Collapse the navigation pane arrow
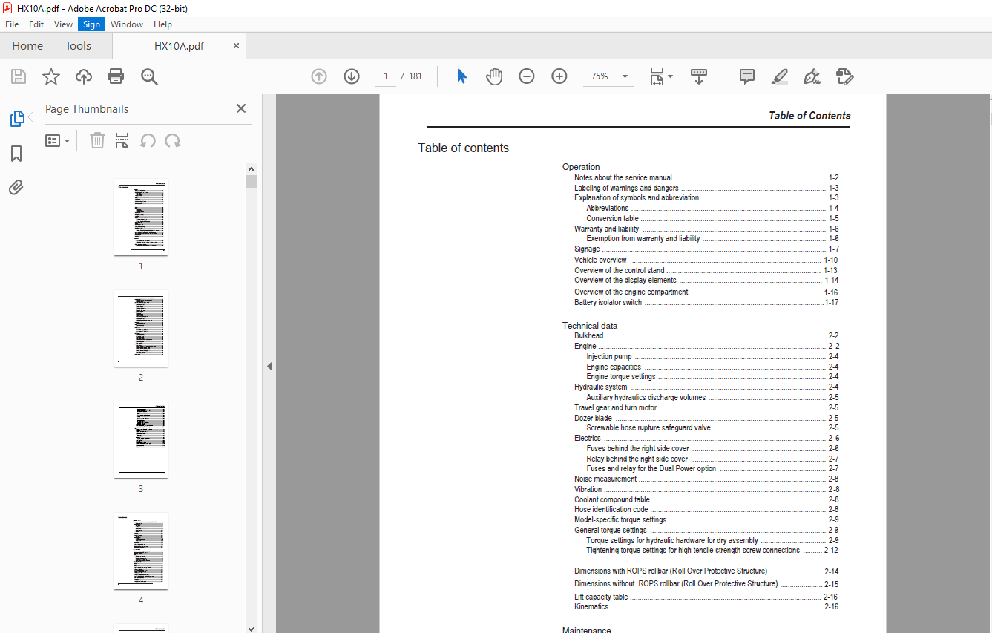This screenshot has width=992, height=633. [x=269, y=366]
